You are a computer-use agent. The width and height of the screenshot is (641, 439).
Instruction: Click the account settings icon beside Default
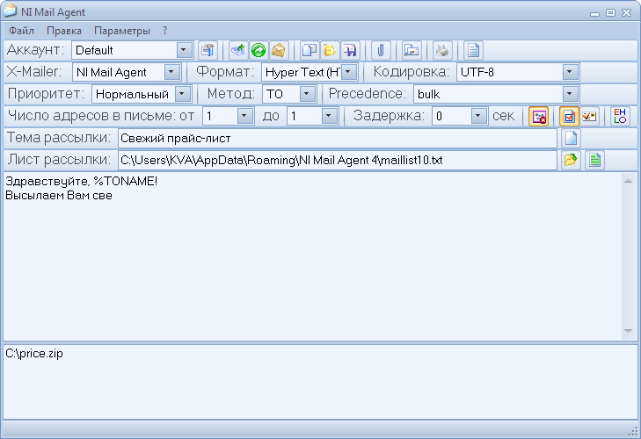click(208, 50)
